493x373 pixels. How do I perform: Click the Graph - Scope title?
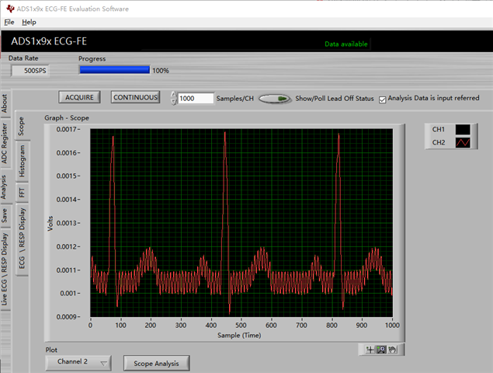pyautogui.click(x=67, y=117)
